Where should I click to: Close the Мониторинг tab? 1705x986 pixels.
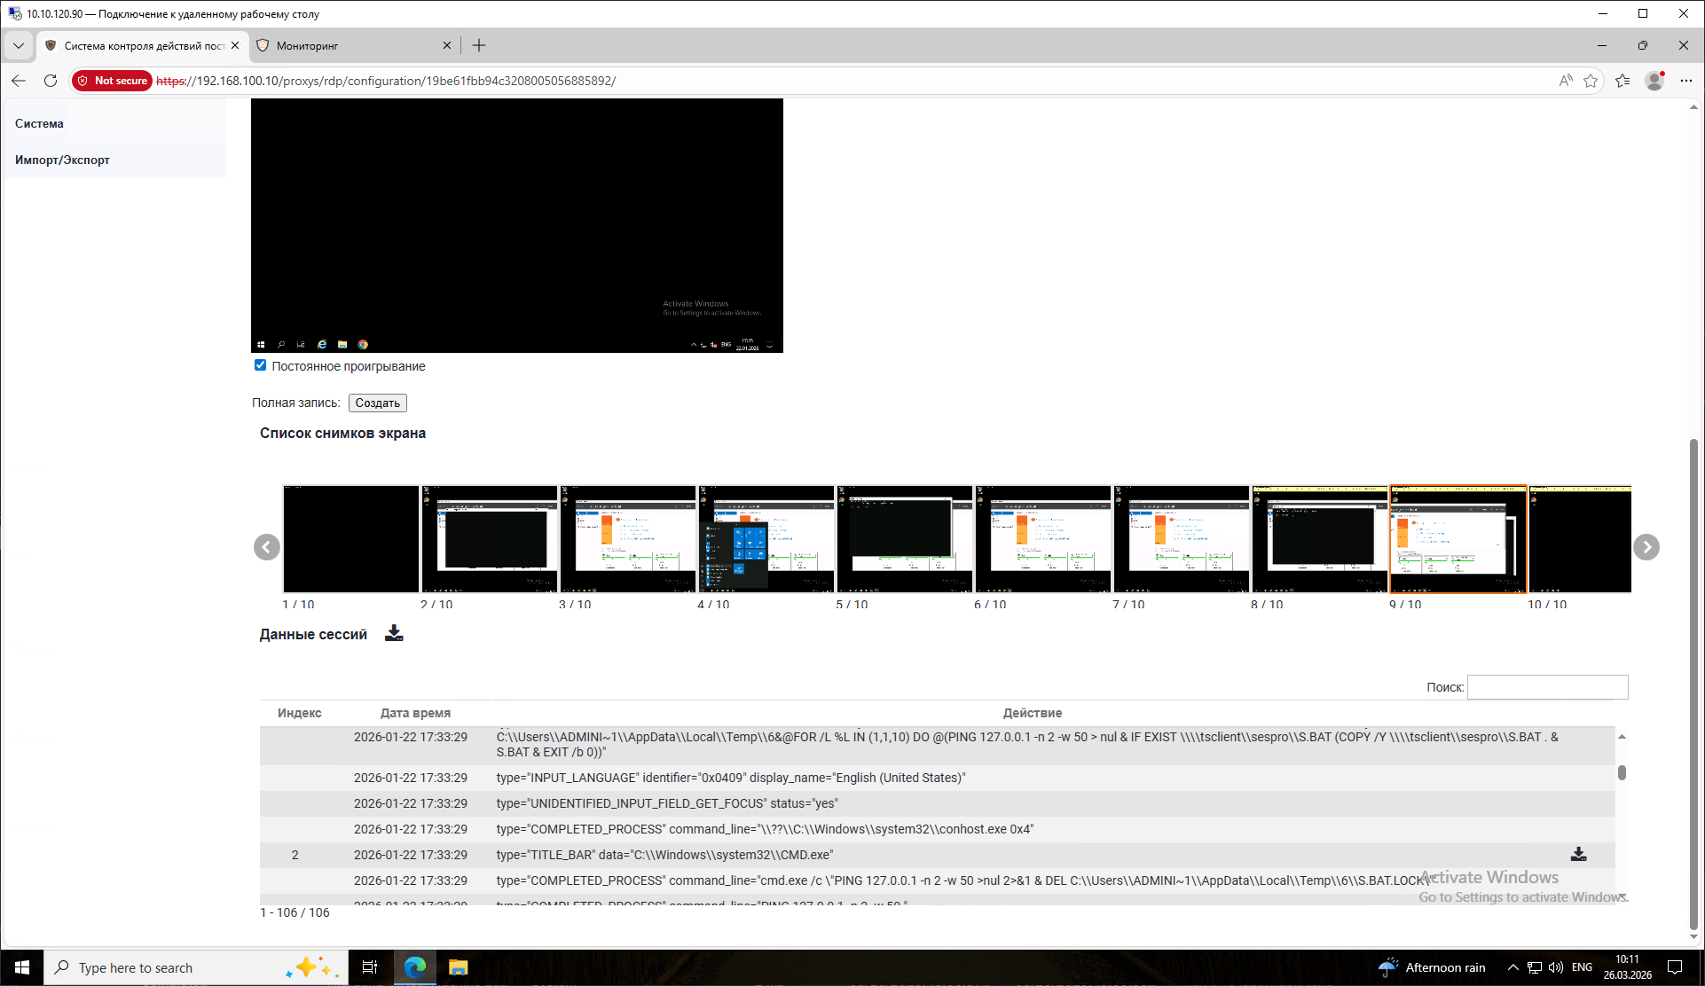tap(447, 45)
